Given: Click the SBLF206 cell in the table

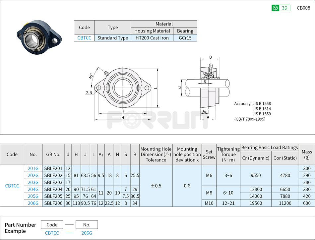Looking at the screenshot, I should pos(53,203).
